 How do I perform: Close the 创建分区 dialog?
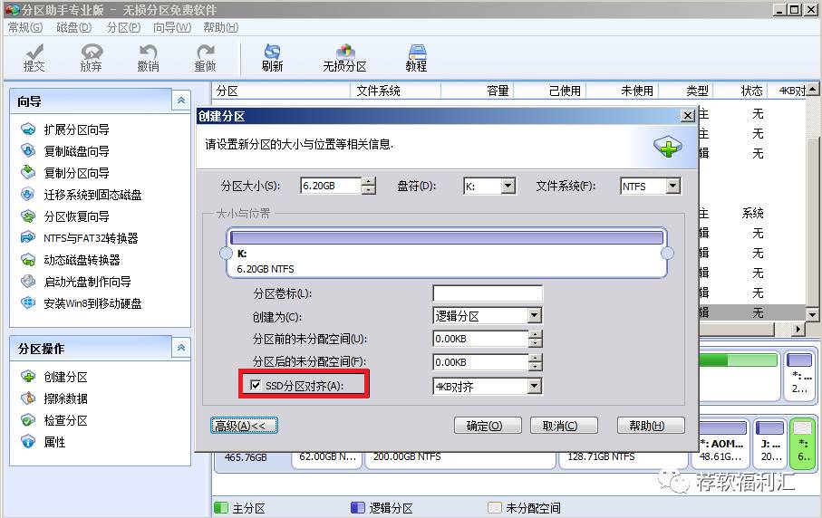pyautogui.click(x=687, y=116)
